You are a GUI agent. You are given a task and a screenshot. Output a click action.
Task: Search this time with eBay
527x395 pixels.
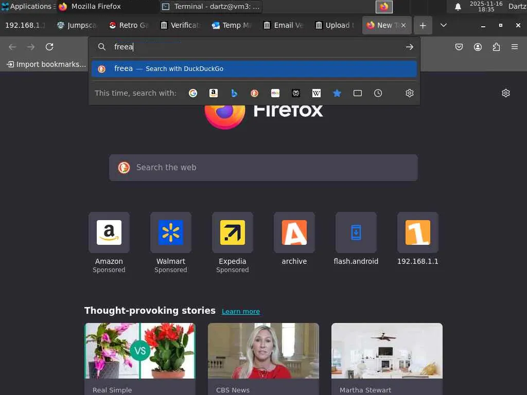[275, 93]
